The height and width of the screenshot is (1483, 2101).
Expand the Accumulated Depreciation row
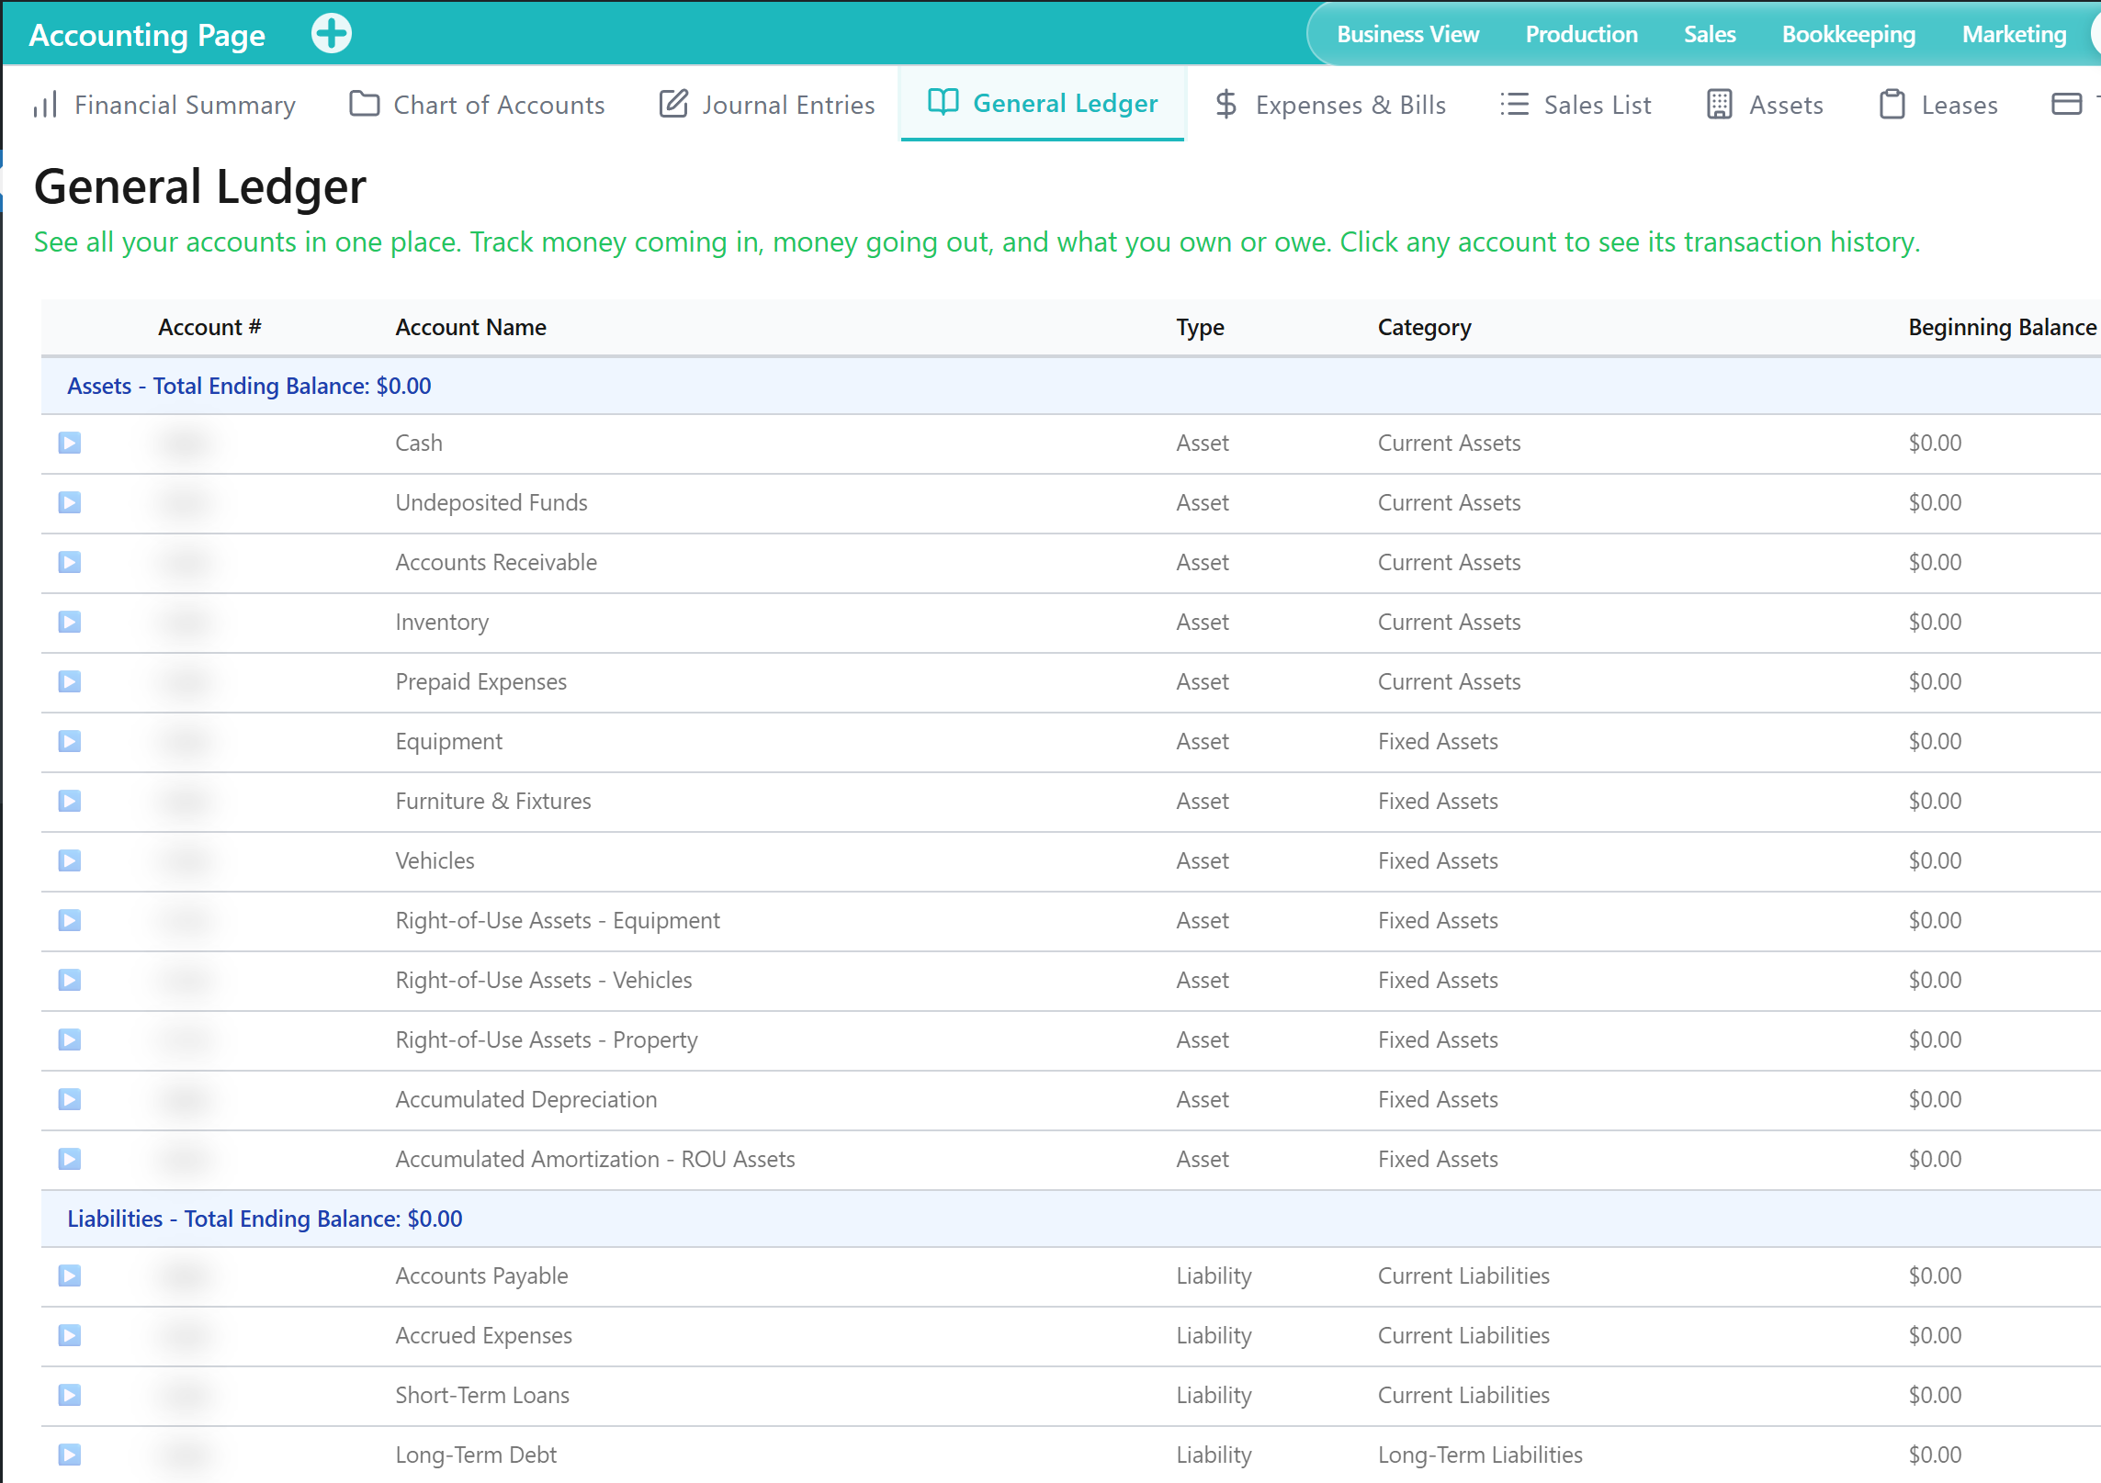(70, 1100)
